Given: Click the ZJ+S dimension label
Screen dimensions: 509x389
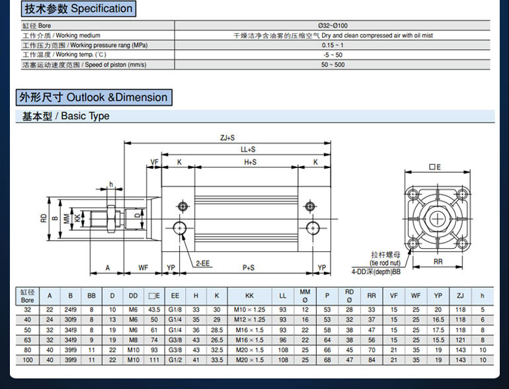Looking at the screenshot, I should [227, 138].
